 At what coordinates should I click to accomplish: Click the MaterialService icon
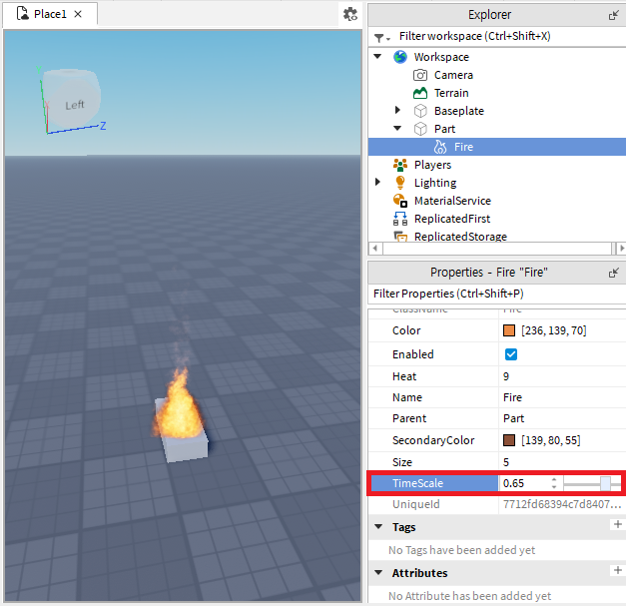pos(400,201)
